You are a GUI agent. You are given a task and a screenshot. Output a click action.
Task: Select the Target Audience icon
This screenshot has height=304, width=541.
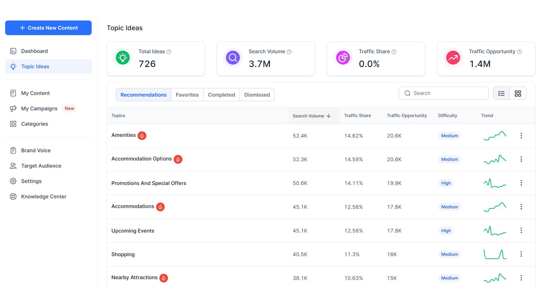pyautogui.click(x=13, y=166)
